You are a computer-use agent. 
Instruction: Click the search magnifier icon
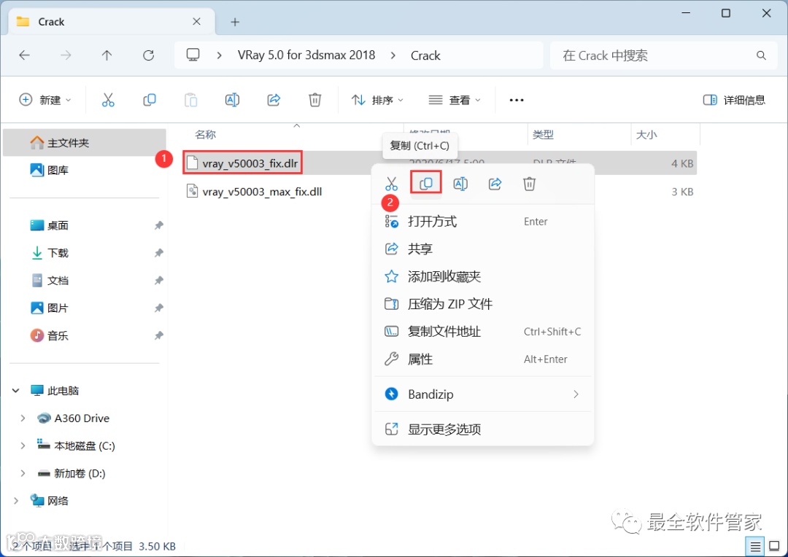[x=761, y=55]
